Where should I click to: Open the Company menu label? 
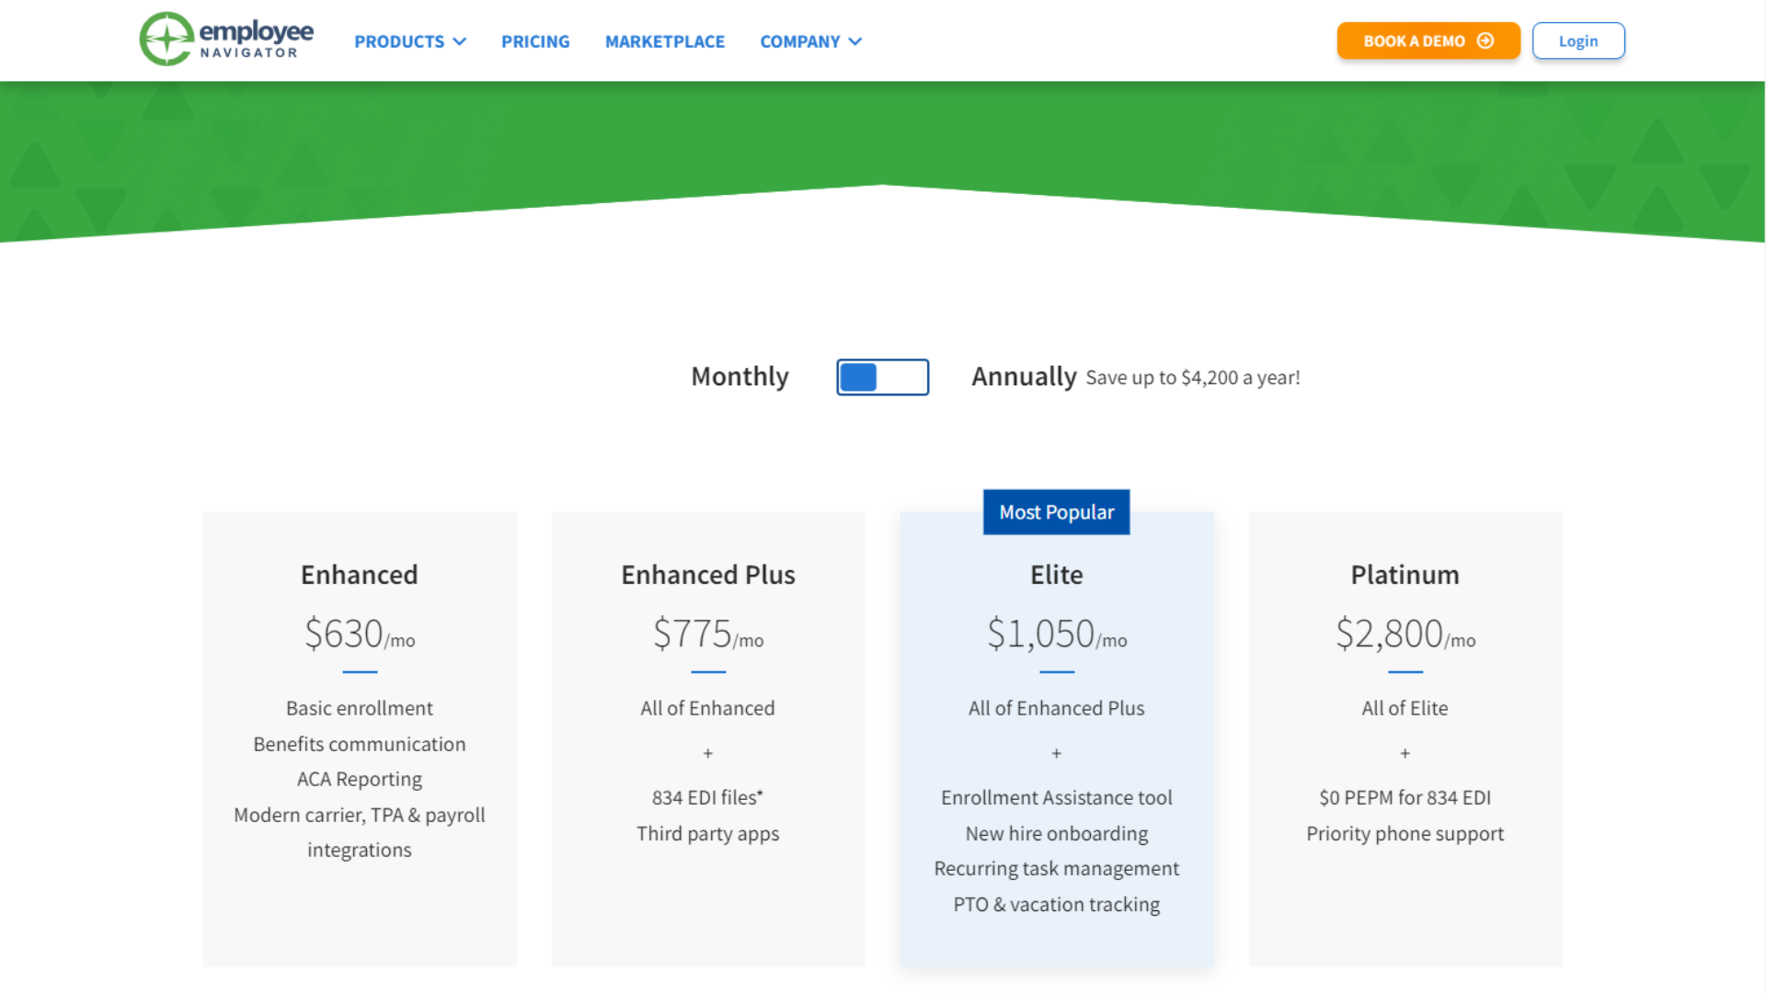800,41
